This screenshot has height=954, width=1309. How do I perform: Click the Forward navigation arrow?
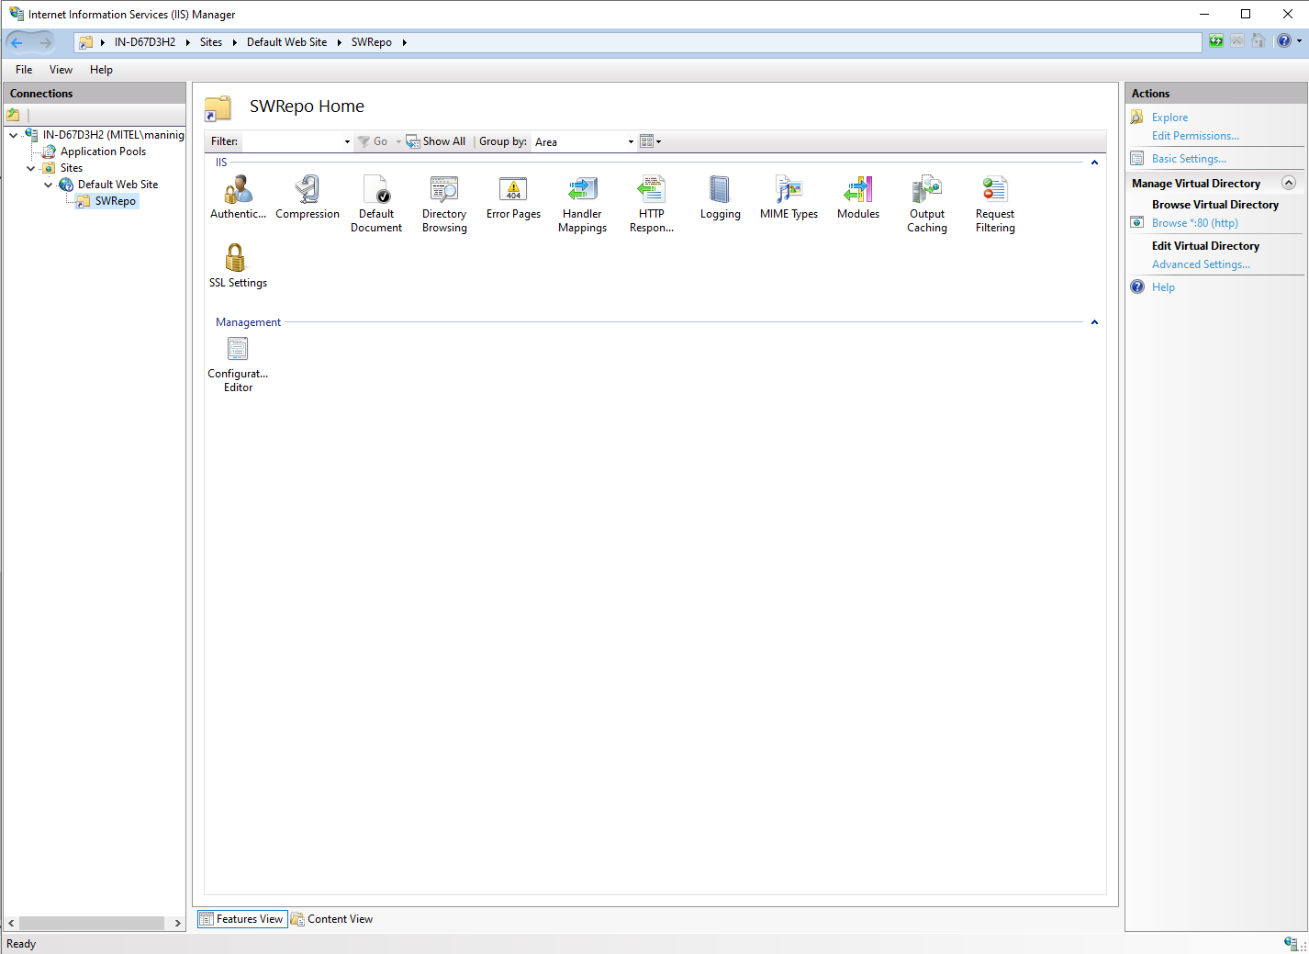45,42
